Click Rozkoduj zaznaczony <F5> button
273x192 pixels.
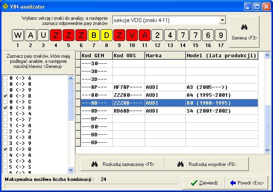(x=122, y=164)
